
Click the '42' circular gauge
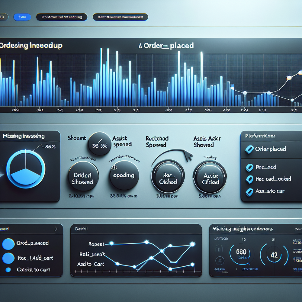tap(274, 254)
